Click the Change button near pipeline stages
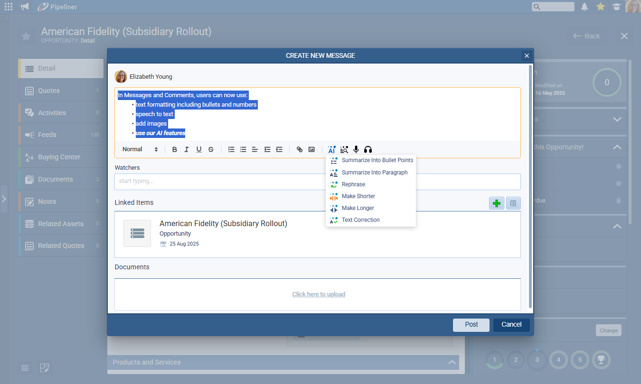The height and width of the screenshot is (384, 641). (x=608, y=330)
